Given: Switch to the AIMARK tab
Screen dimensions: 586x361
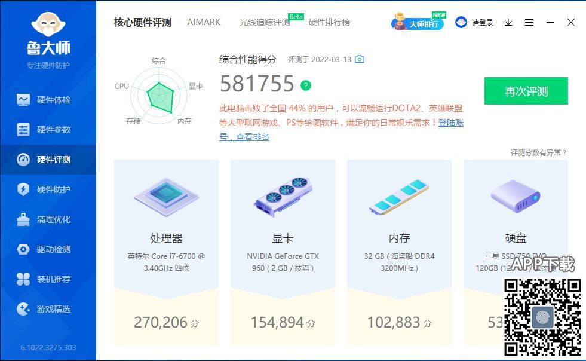Looking at the screenshot, I should 204,22.
